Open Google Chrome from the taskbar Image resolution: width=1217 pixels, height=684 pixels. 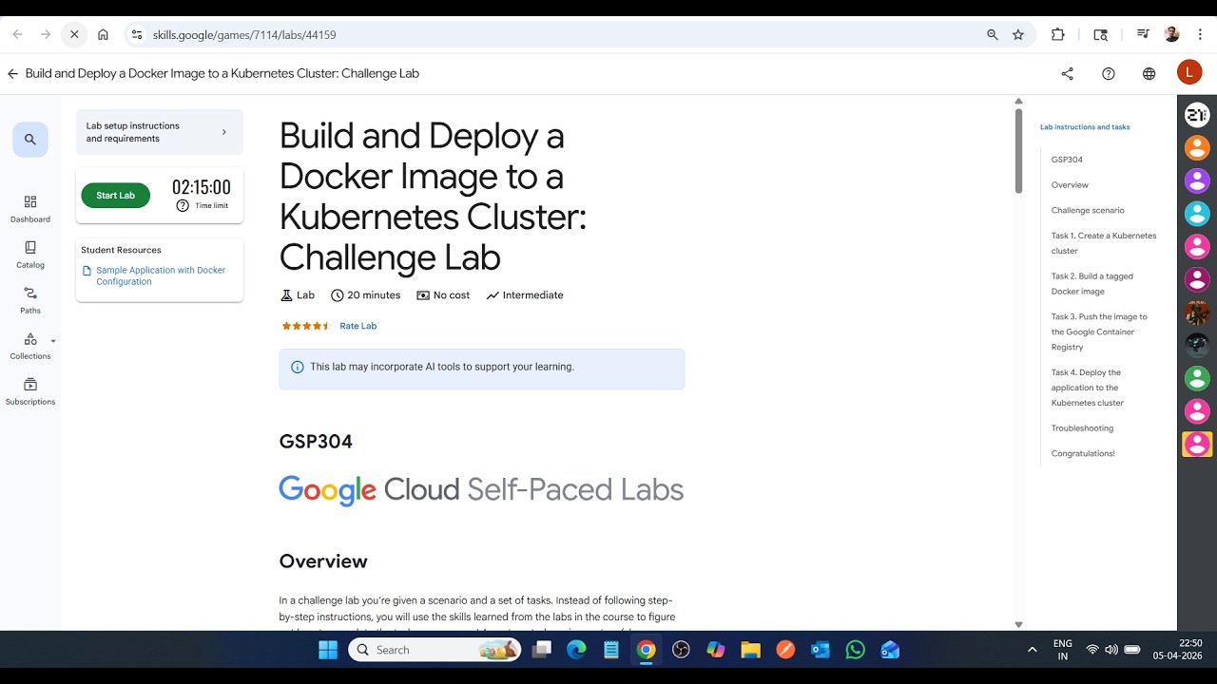[647, 650]
